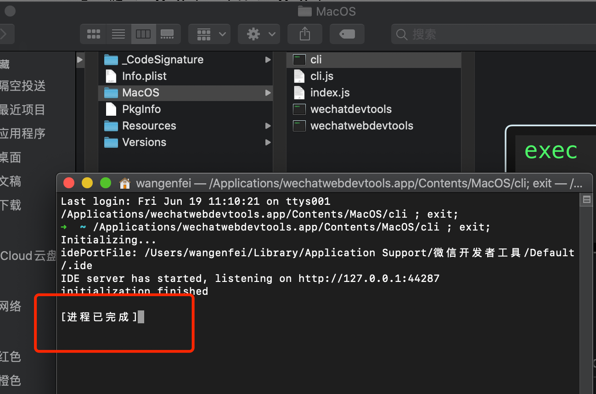Click the Finder search field

[494, 34]
